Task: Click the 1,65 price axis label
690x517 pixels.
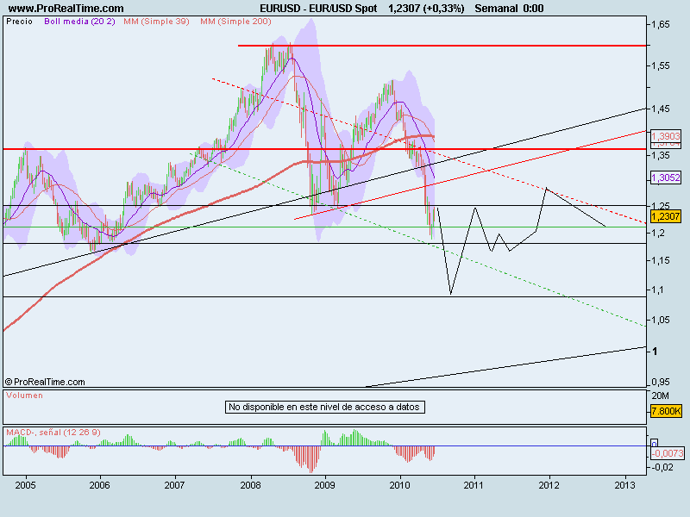Action: click(661, 25)
